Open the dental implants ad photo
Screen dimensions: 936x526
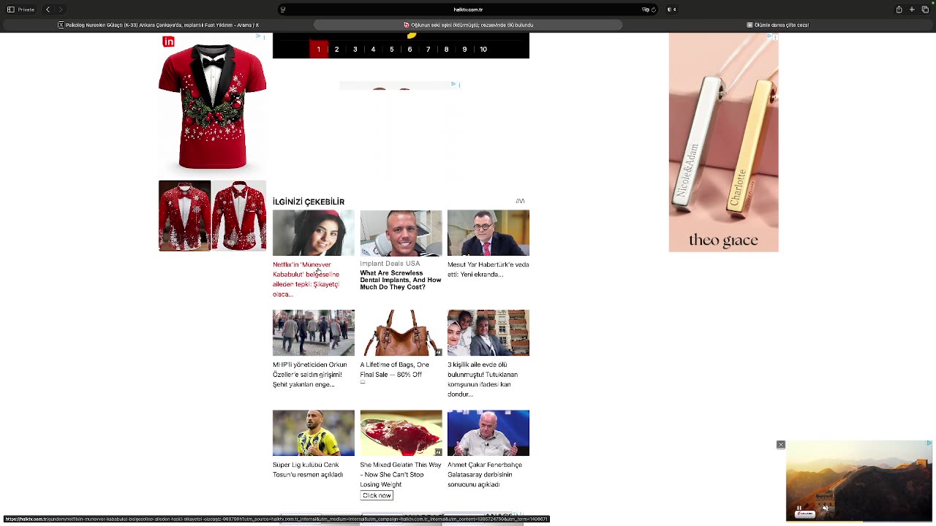pos(401,233)
